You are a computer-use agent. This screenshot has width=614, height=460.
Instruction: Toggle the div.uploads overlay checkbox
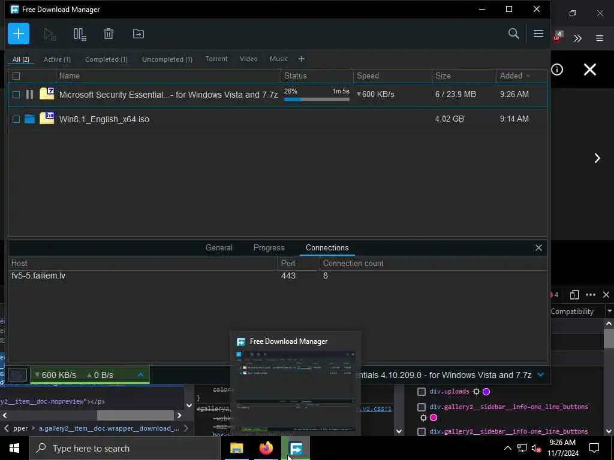[422, 391]
